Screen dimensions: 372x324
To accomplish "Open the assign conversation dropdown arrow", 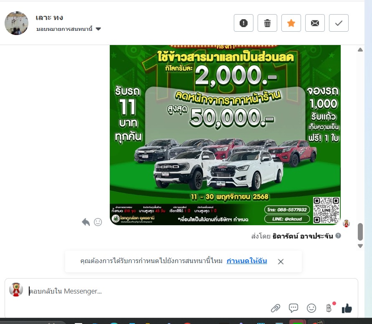I will click(98, 29).
